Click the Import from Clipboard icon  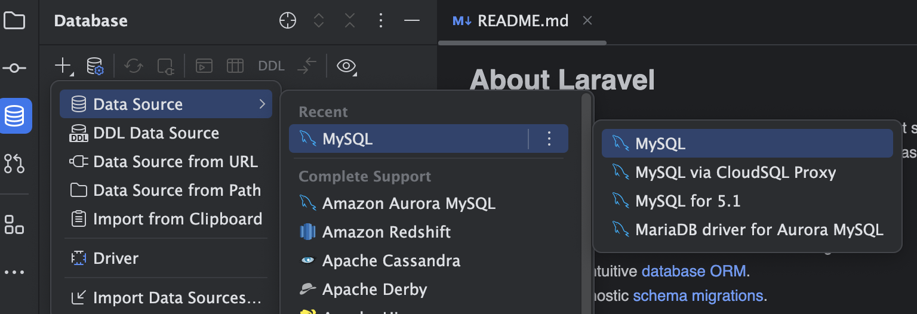(x=78, y=219)
